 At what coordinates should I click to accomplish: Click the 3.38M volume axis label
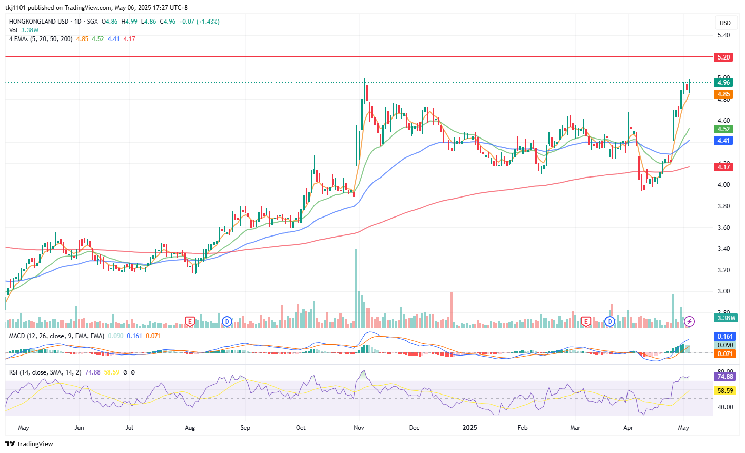726,318
